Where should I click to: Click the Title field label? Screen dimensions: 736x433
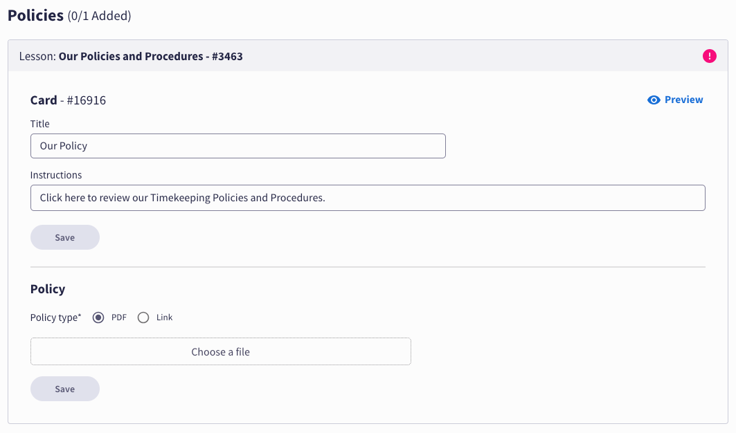[x=40, y=124]
